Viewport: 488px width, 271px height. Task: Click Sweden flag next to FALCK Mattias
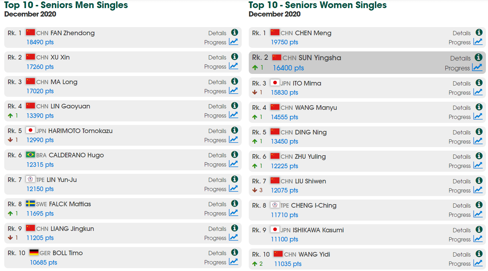pos(30,203)
